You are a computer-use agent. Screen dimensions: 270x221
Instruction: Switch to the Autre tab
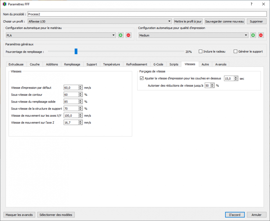(x=205, y=64)
